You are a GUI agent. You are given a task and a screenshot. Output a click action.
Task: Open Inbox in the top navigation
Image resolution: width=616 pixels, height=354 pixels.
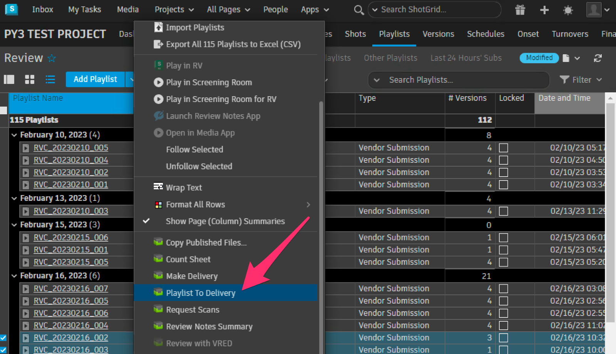(x=42, y=10)
